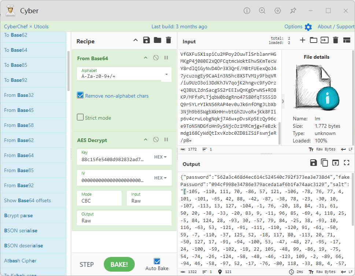Click the zoom in title icon

tap(262, 11)
